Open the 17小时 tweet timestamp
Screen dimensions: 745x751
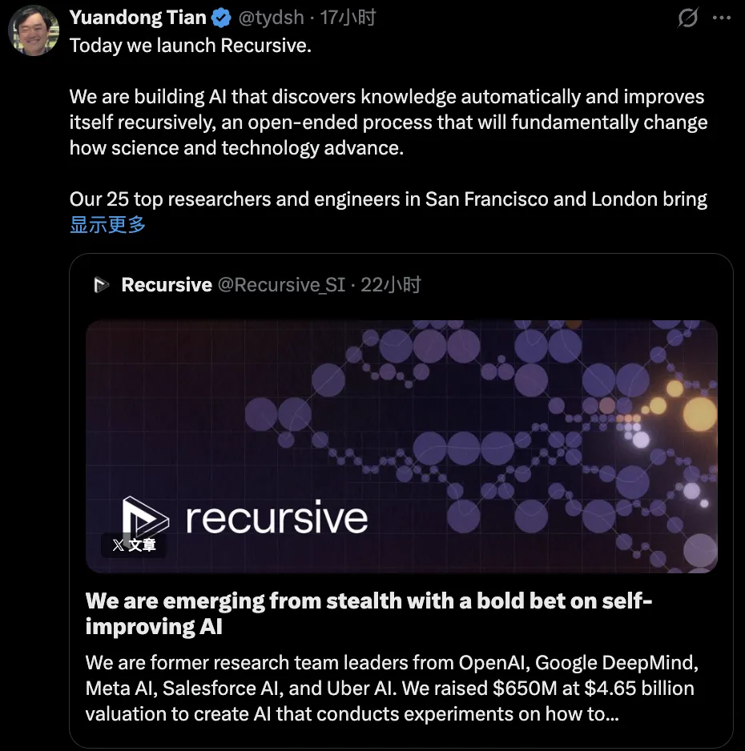(x=348, y=18)
